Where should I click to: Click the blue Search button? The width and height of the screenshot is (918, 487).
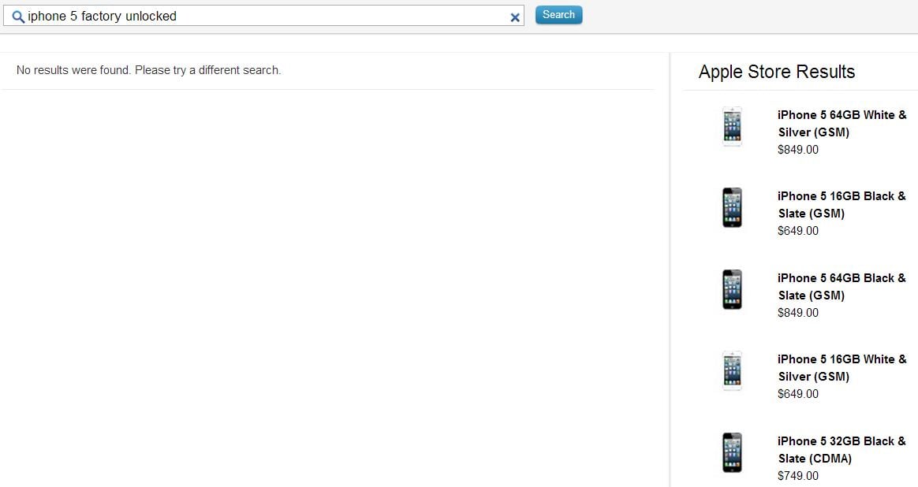(558, 15)
